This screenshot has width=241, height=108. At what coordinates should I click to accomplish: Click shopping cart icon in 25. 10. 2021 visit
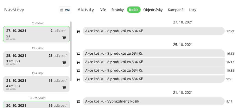(x=64, y=63)
